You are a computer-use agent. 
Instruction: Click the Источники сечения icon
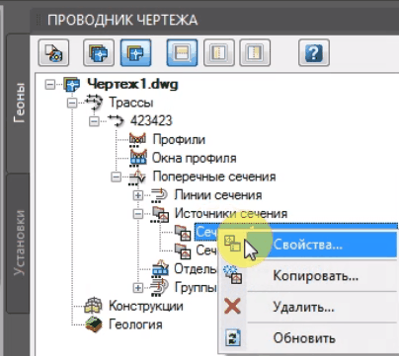click(x=160, y=214)
